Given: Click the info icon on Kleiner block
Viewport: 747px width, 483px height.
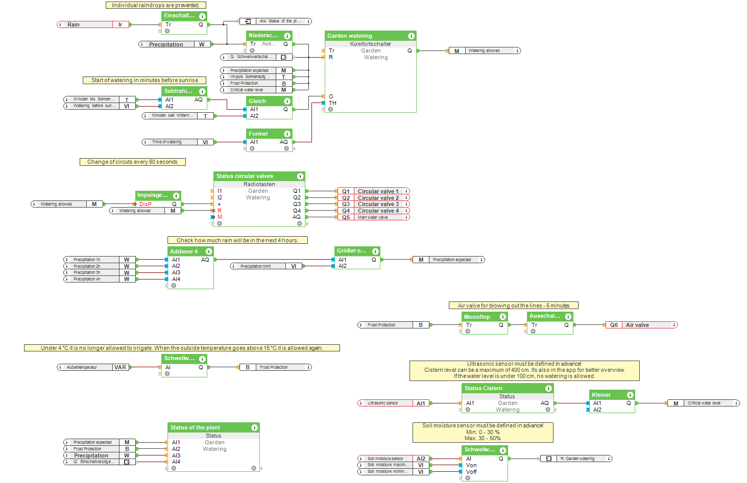Looking at the screenshot, I should point(630,395).
